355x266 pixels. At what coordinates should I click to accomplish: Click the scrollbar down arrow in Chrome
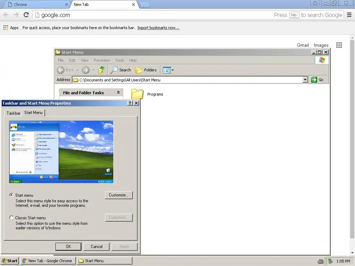352,252
